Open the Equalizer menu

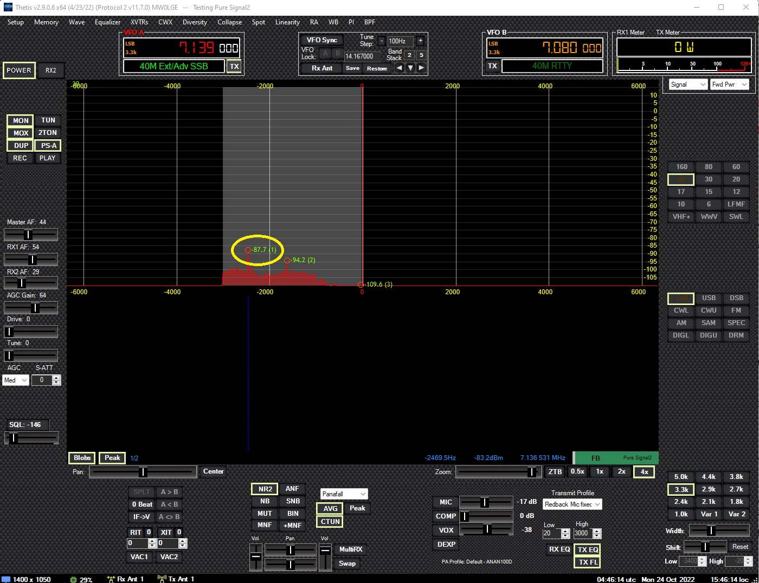pyautogui.click(x=107, y=22)
